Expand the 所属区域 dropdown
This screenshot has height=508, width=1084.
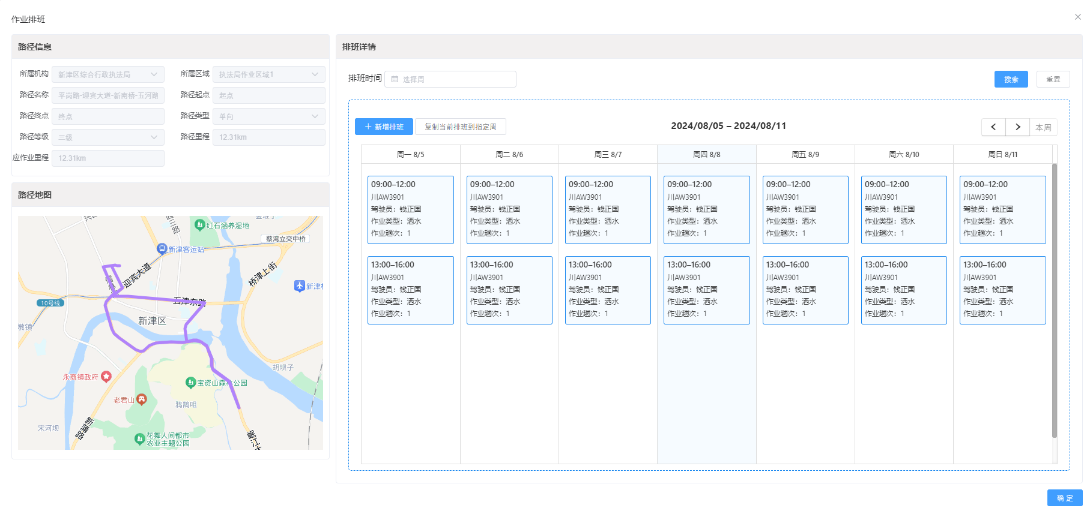(268, 74)
